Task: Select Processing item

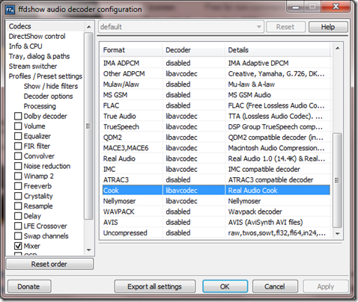Action: [x=40, y=106]
